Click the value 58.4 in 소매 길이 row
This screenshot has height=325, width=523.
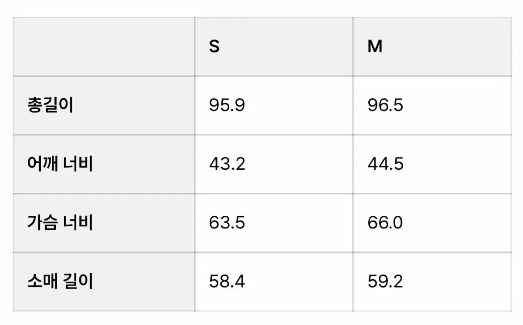(x=227, y=282)
